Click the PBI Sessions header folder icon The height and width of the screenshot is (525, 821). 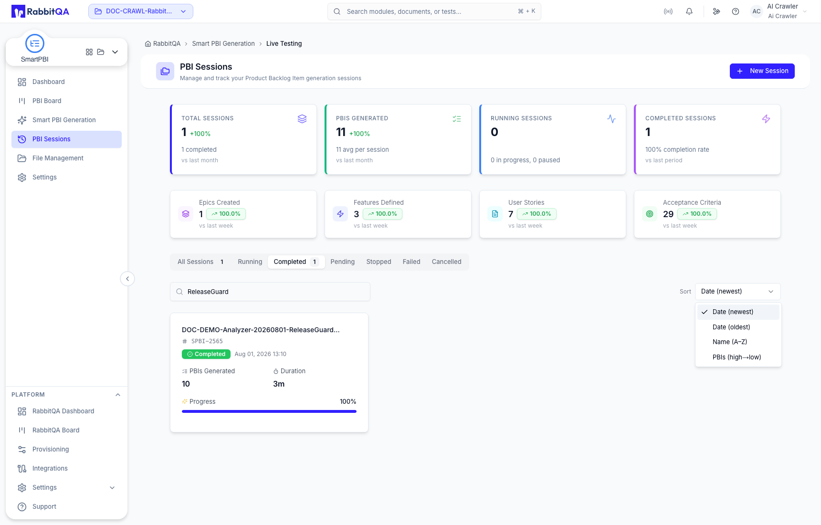coord(165,71)
